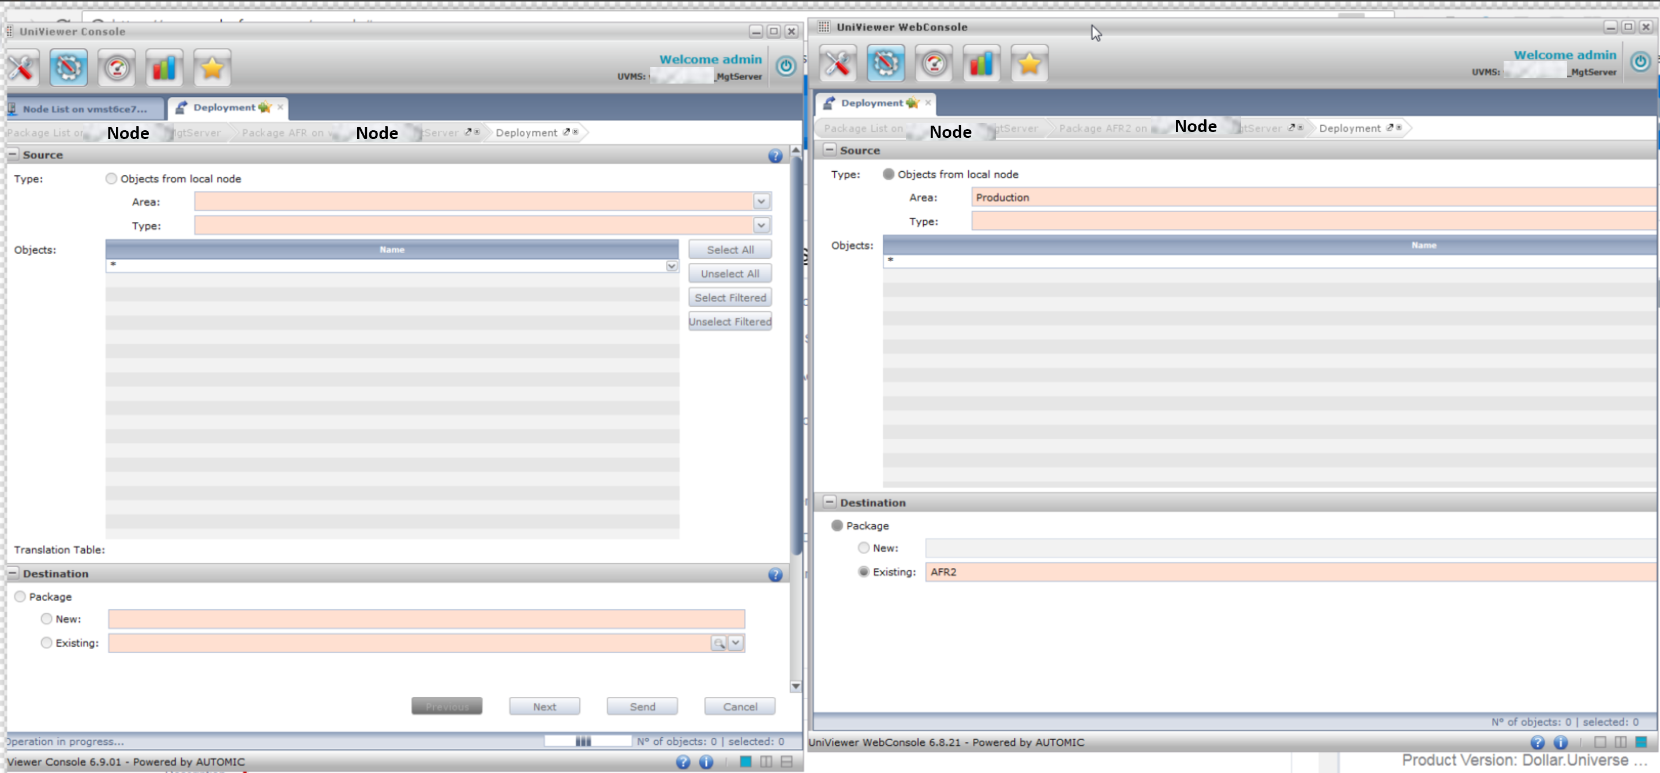Select the New package radio in left console
Screen dimensions: 1660x773
[x=46, y=619]
